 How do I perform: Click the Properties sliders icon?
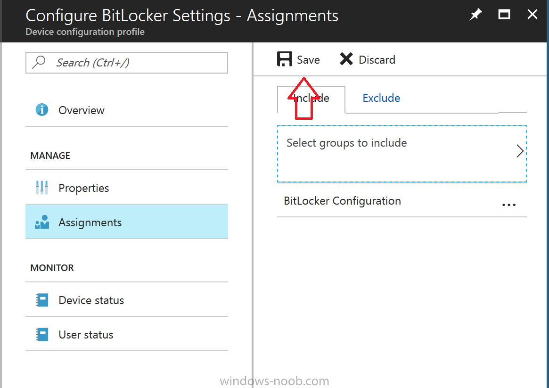click(42, 188)
